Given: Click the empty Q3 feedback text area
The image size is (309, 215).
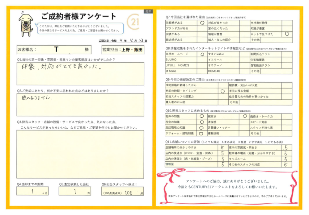Looking at the screenshot, I should (x=80, y=154).
